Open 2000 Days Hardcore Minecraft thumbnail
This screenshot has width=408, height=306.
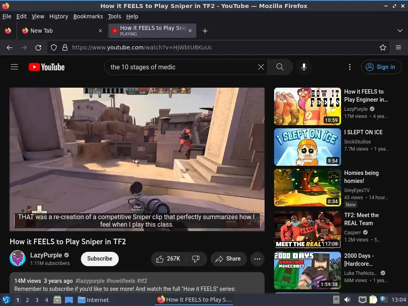(307, 271)
